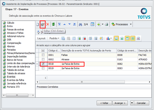Open the Padrão layout dropdown
154x110 pixels.
[x=54, y=38]
